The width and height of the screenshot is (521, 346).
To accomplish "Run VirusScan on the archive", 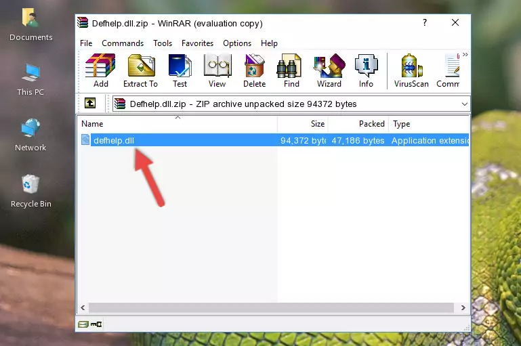I will 411,70.
